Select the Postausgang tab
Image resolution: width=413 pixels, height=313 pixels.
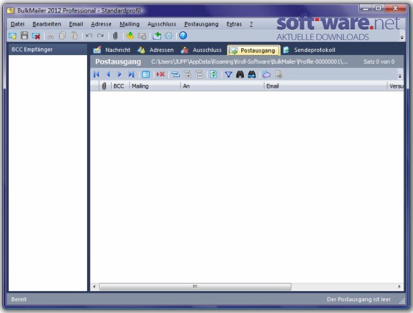click(254, 50)
